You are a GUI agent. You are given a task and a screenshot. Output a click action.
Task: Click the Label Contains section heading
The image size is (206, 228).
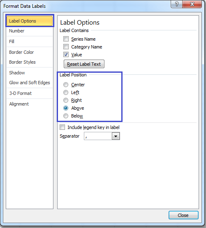[74, 30]
